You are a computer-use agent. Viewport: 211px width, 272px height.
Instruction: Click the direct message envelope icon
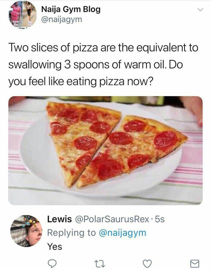[x=195, y=264]
